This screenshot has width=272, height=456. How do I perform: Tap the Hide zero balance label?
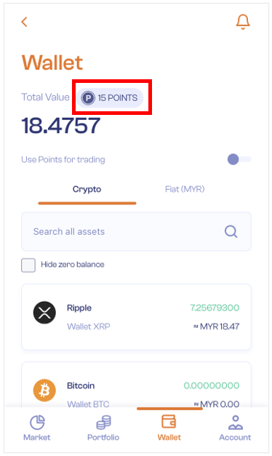(73, 264)
